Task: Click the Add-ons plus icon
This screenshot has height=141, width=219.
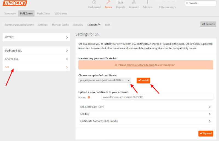Action: pos(147,2)
